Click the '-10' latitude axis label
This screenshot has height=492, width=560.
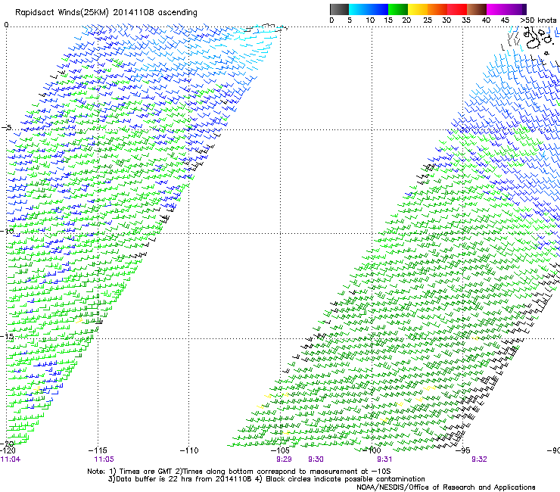point(7,231)
